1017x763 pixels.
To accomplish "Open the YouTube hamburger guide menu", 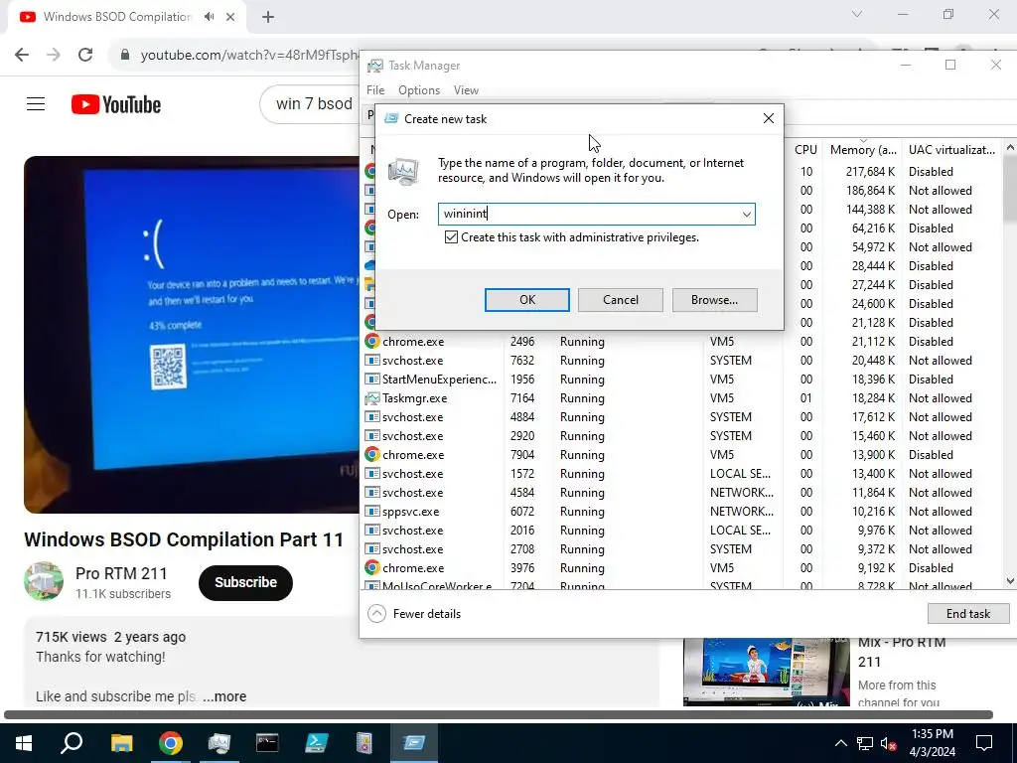I will tap(36, 103).
